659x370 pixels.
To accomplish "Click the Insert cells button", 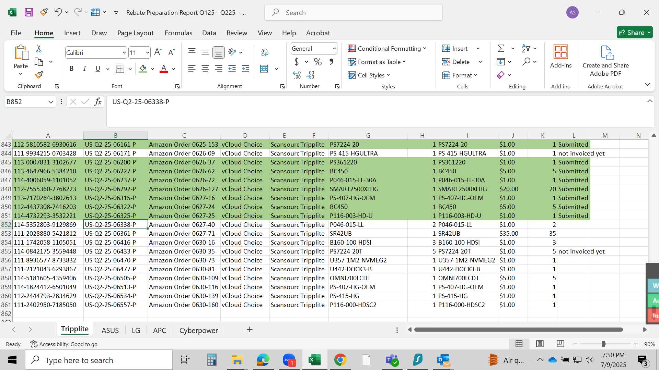I will [x=455, y=49].
